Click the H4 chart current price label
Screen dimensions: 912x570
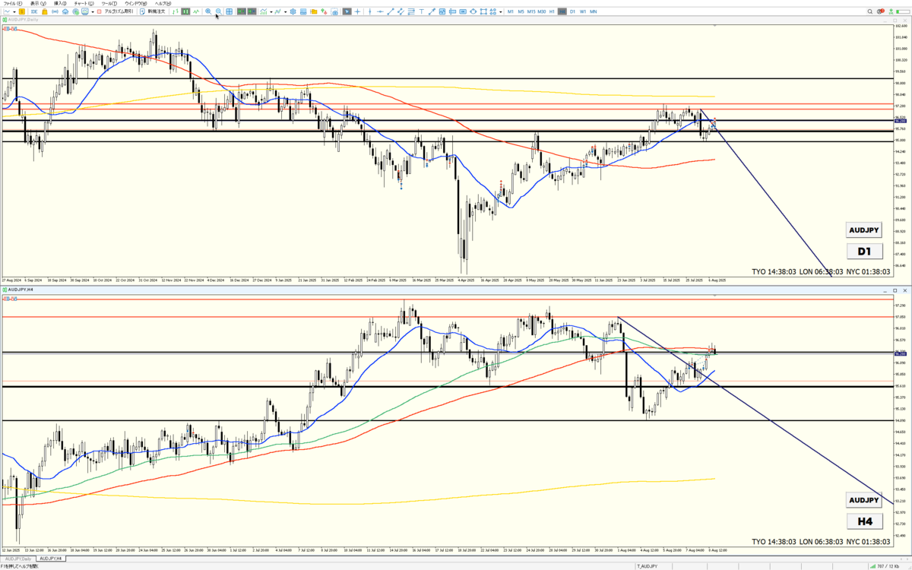pyautogui.click(x=901, y=353)
